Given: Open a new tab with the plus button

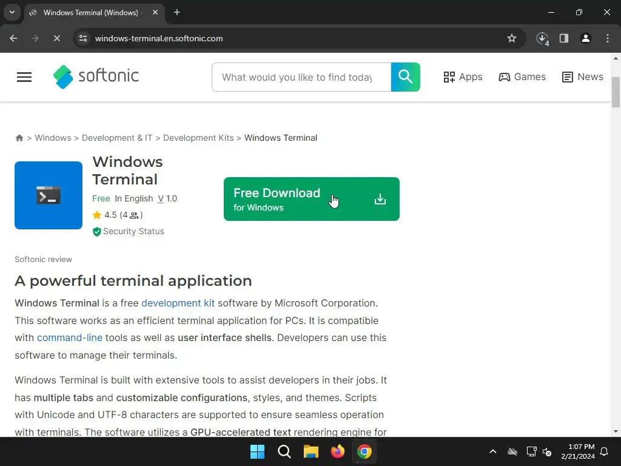Looking at the screenshot, I should coord(177,12).
